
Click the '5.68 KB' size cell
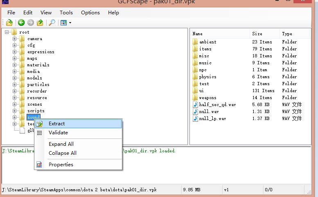(261, 104)
